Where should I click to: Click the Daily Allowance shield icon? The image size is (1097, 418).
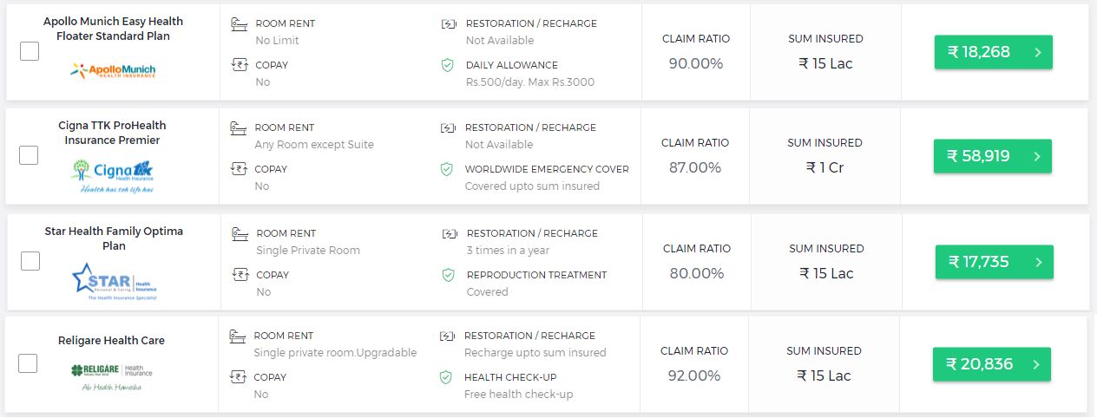pyautogui.click(x=448, y=65)
